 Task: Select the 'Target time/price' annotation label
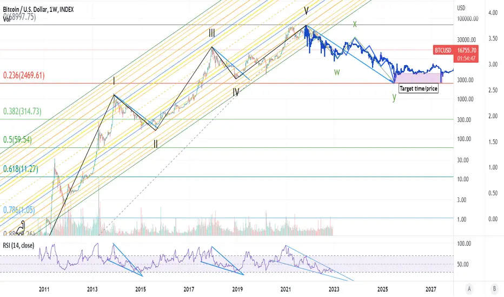(418, 89)
